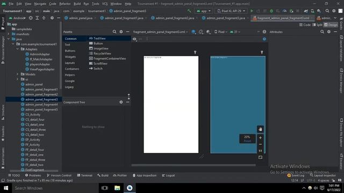344x193 pixels.
Task: Expand the Models folder
Action: pyautogui.click(x=17, y=74)
